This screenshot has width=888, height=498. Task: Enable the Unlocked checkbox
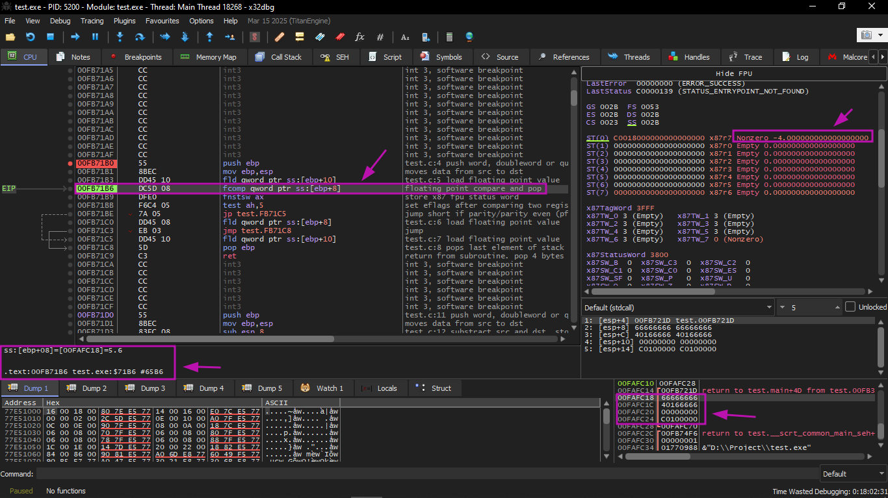pos(850,307)
